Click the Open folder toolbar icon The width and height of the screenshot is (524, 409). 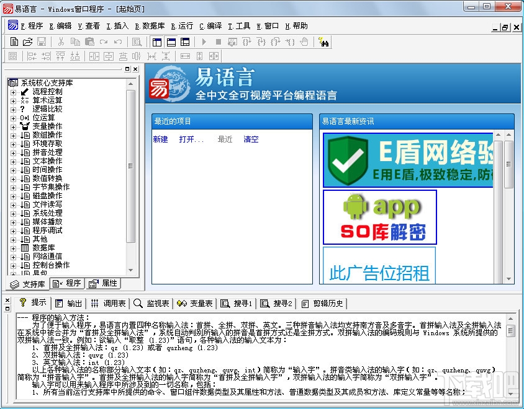(28, 42)
